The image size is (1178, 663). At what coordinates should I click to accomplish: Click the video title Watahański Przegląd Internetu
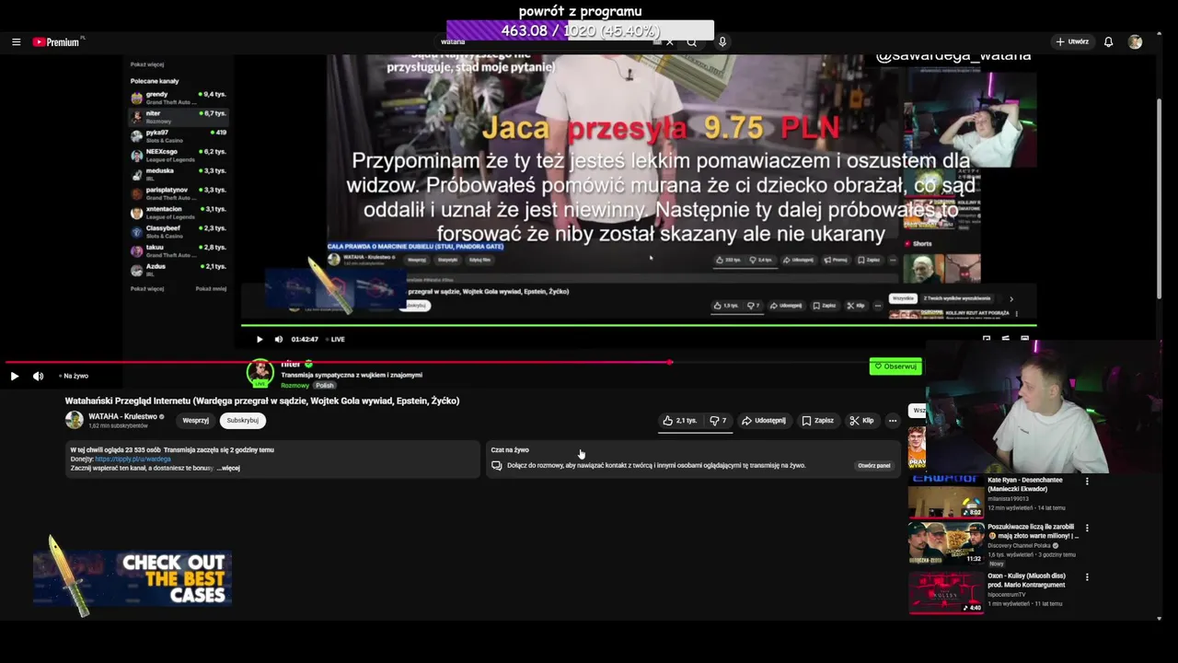tap(262, 401)
